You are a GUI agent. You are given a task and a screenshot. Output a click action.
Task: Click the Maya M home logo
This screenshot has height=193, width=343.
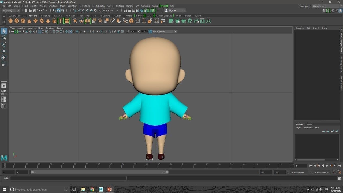(4, 158)
